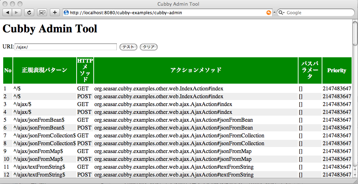Click the scrollbar down arrow
358x184 pixels.
(x=355, y=174)
